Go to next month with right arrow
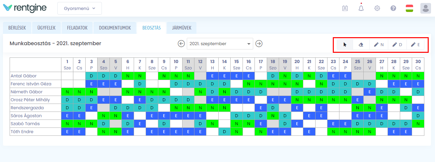This screenshot has width=435, height=162. coord(259,43)
